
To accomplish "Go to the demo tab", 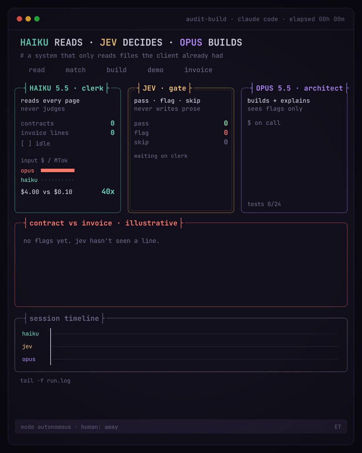I will click(155, 70).
